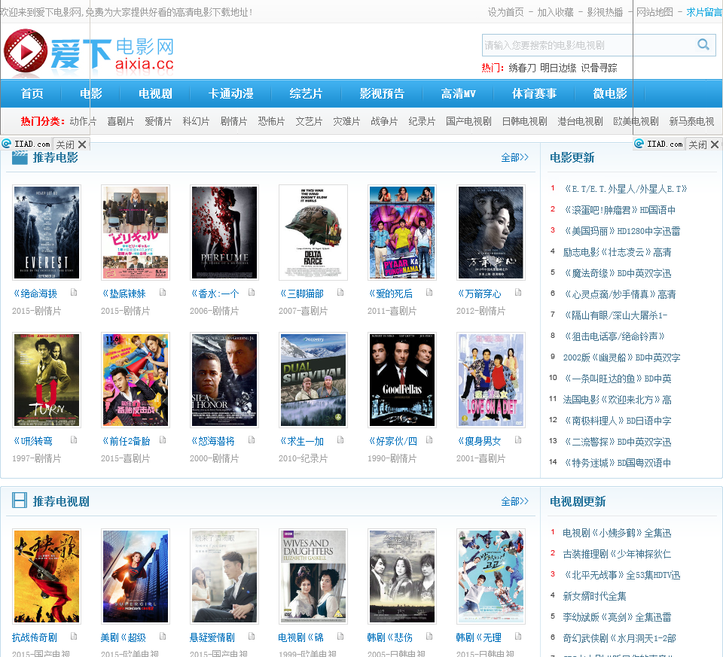Click the document icon beside 《好家伙/四
The image size is (723, 657).
tap(429, 440)
